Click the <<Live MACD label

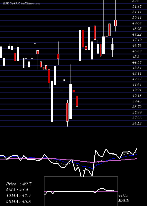(124, 198)
